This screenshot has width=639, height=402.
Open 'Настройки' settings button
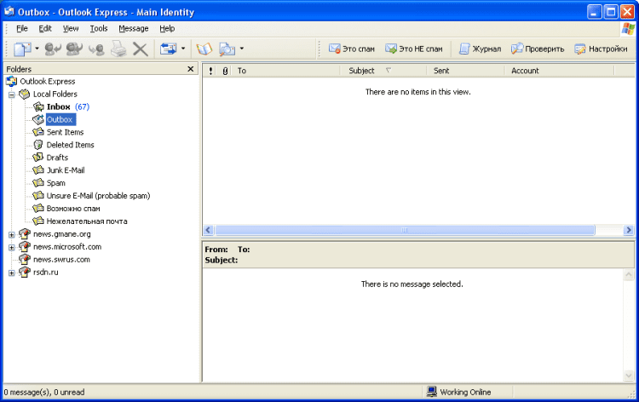coord(601,49)
